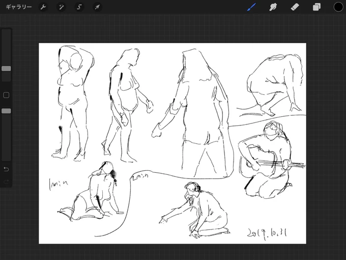Tap the headphone-wearing kneeling figure sketch
This screenshot has height=260, width=346.
coord(195,210)
